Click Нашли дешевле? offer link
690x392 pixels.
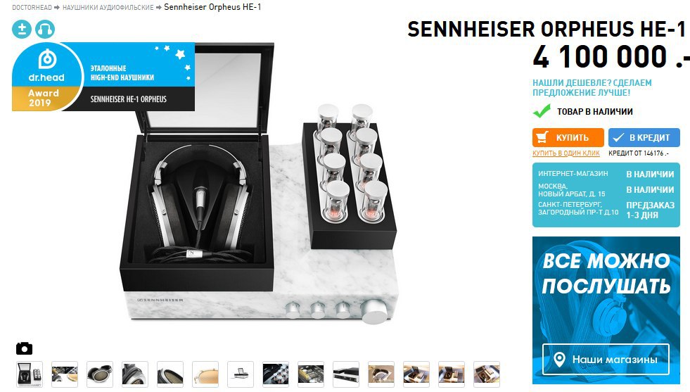[592, 88]
